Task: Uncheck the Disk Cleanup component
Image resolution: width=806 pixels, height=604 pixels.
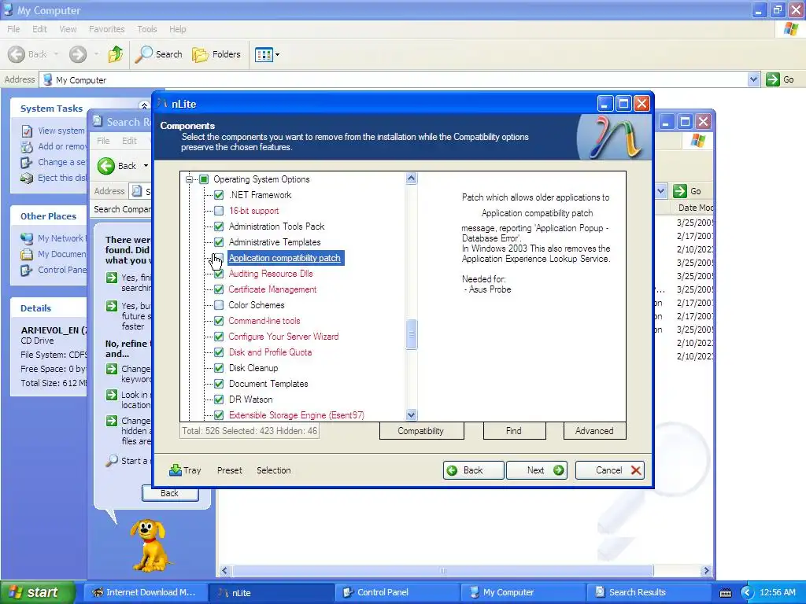Action: (219, 368)
